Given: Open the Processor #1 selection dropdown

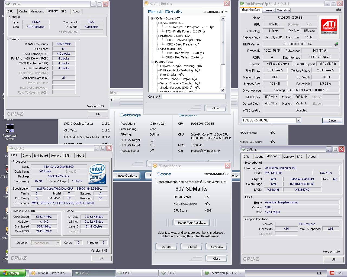Looking at the screenshot, I should (x=58, y=243).
